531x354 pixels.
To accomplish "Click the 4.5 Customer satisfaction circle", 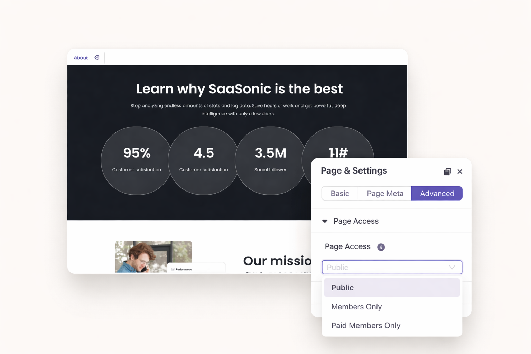I will pos(204,161).
